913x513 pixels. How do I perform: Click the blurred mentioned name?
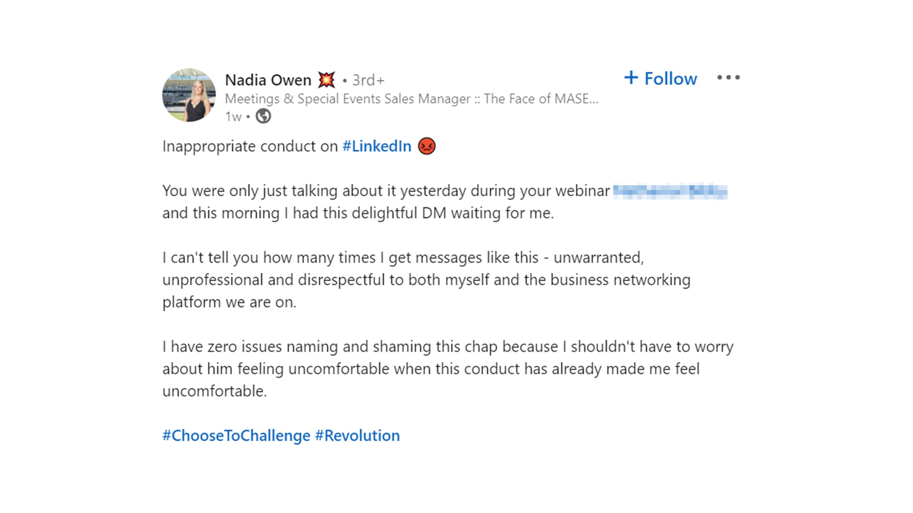(670, 191)
